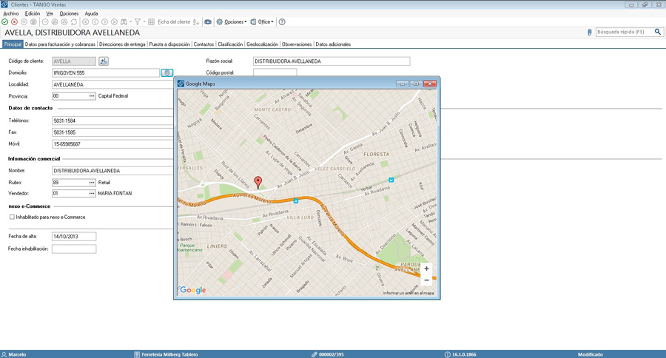Click the Nombre field DISTRIBUIDORA AVELLANEDA
The width and height of the screenshot is (666, 358).
coord(113,171)
